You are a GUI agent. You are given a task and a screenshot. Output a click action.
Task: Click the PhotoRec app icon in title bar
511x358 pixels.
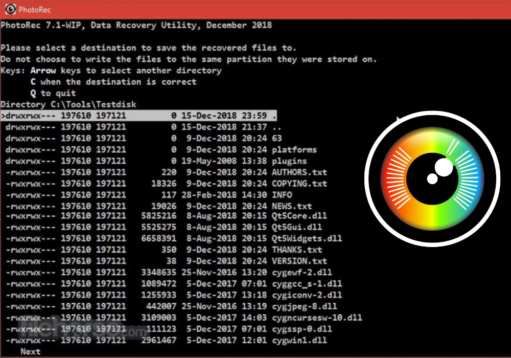(10, 9)
